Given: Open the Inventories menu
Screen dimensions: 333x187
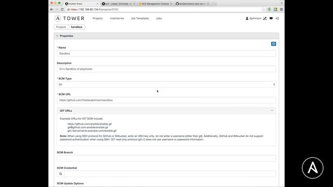Looking at the screenshot, I should (117, 19).
